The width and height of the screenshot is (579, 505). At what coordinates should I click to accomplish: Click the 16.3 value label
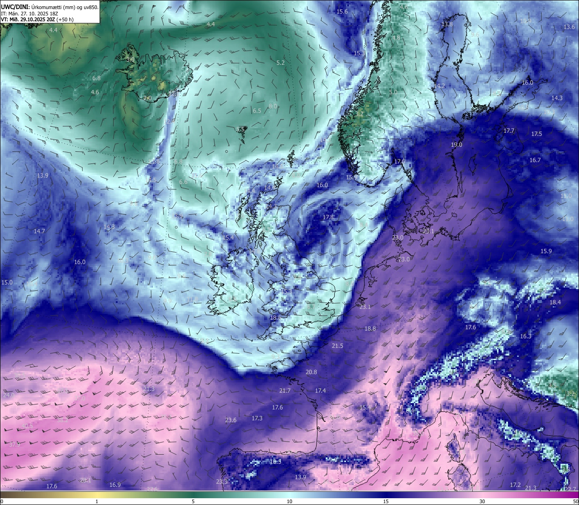pyautogui.click(x=526, y=337)
